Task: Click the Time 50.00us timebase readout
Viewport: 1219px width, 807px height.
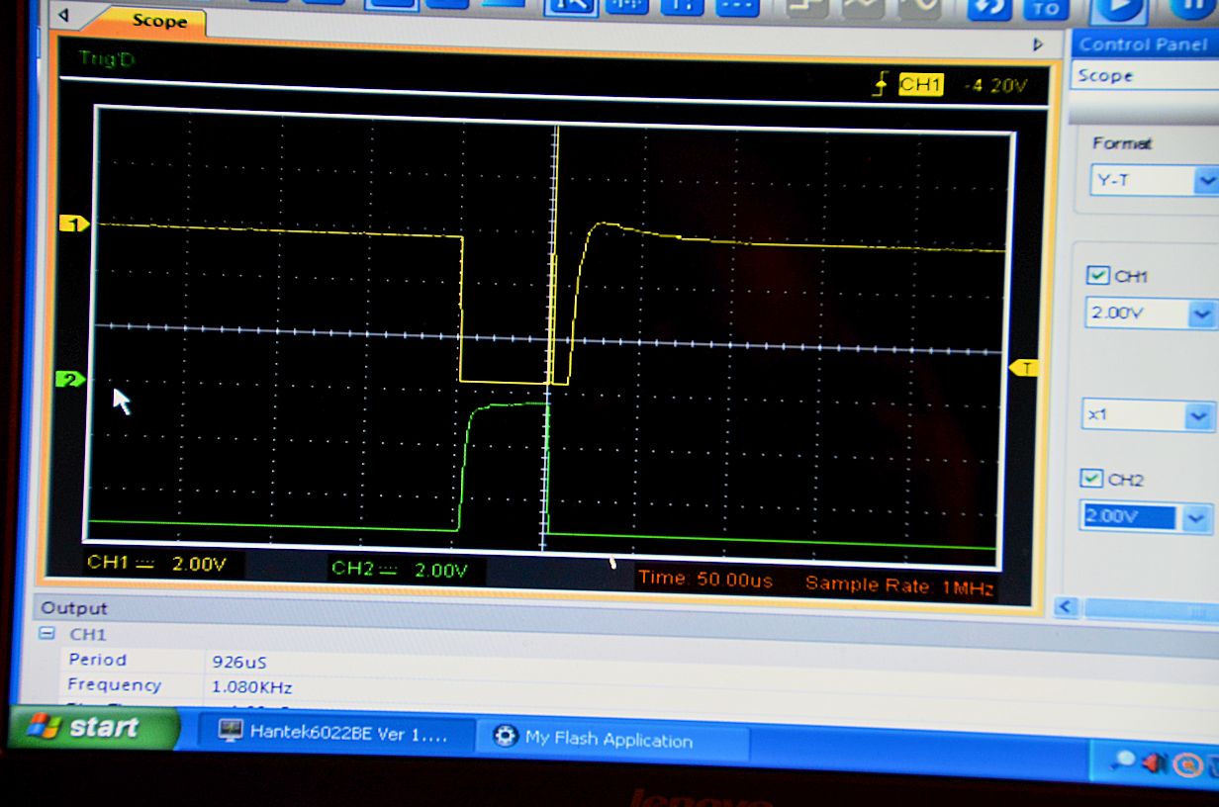Action: pyautogui.click(x=705, y=579)
